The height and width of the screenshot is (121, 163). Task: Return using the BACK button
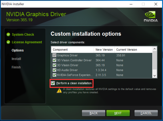[94, 113]
